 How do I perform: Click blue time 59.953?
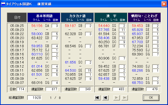[x=37, y=46]
